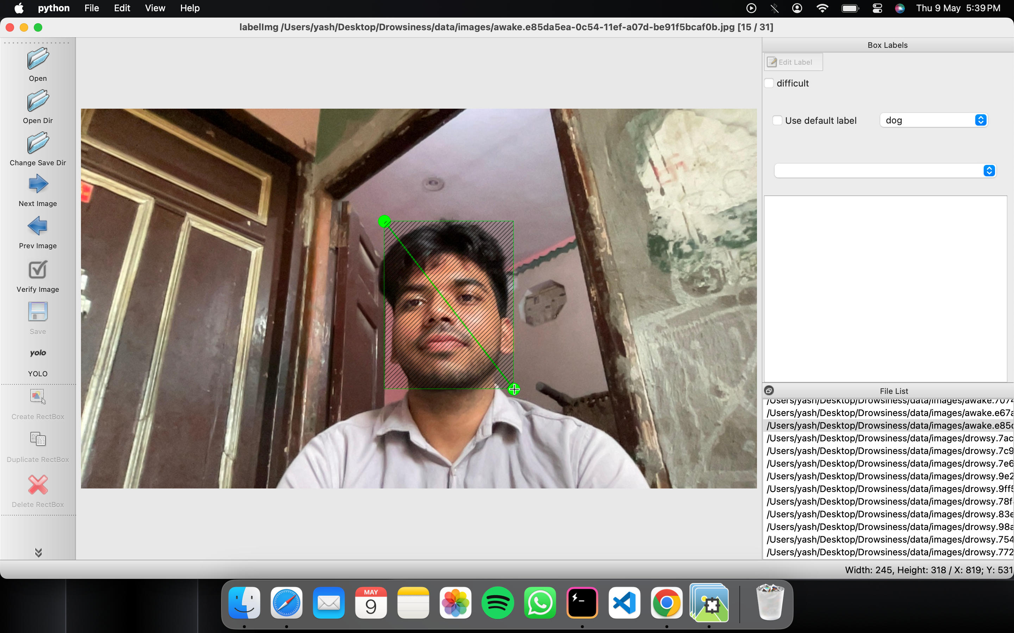Click the Verify Image checkmark icon
Screen dimensions: 1014x633
point(38,270)
